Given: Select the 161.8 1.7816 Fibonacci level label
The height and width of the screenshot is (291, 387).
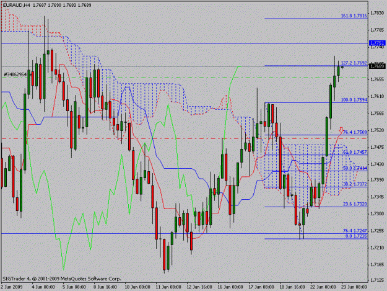Looking at the screenshot, I should [x=354, y=16].
